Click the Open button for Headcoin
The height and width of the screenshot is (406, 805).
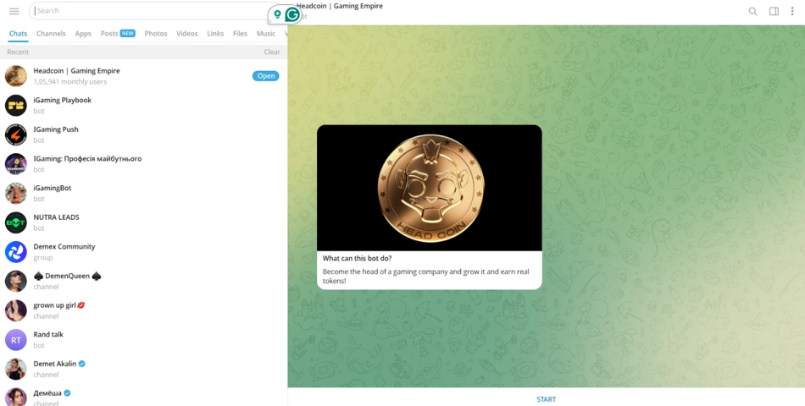click(x=265, y=76)
